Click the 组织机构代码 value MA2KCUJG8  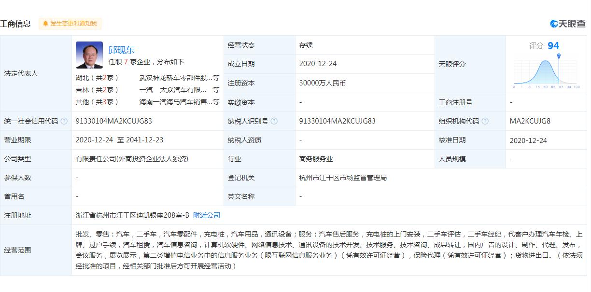(530, 121)
